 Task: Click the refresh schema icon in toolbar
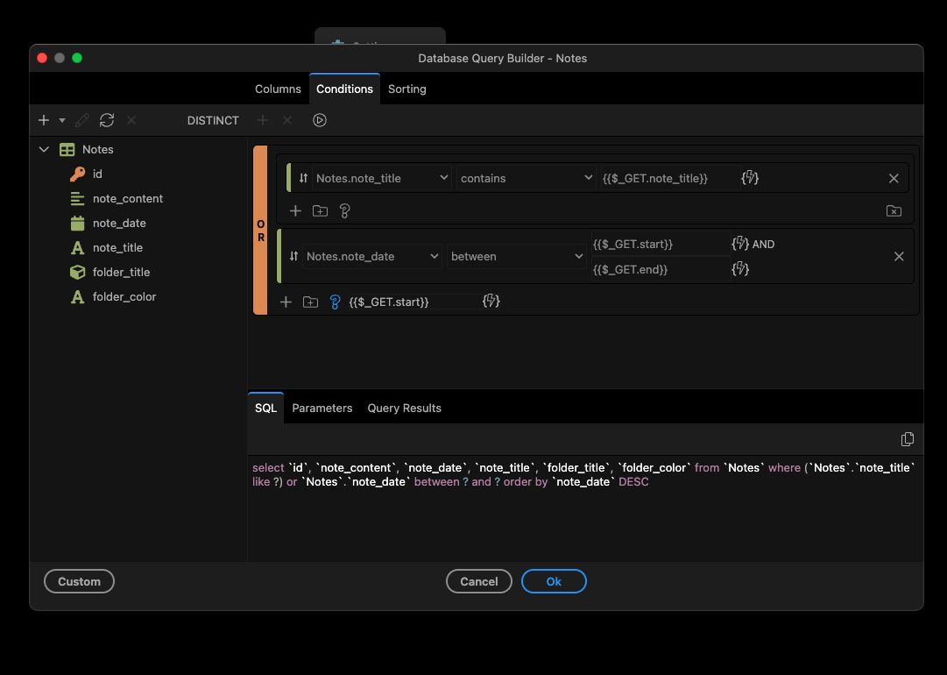[107, 120]
